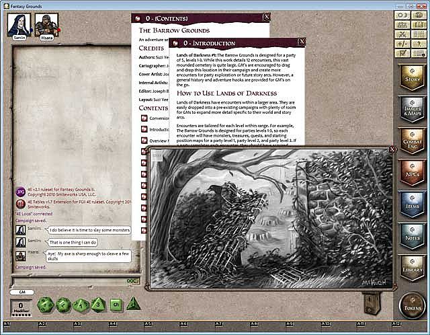Open the Combat Enc sidebar button
This screenshot has width=430, height=335.
coord(412,141)
